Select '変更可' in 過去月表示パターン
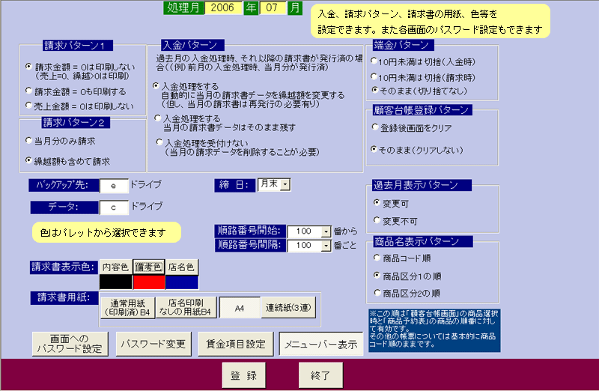Screen dimensions: 599x391 click(x=377, y=202)
